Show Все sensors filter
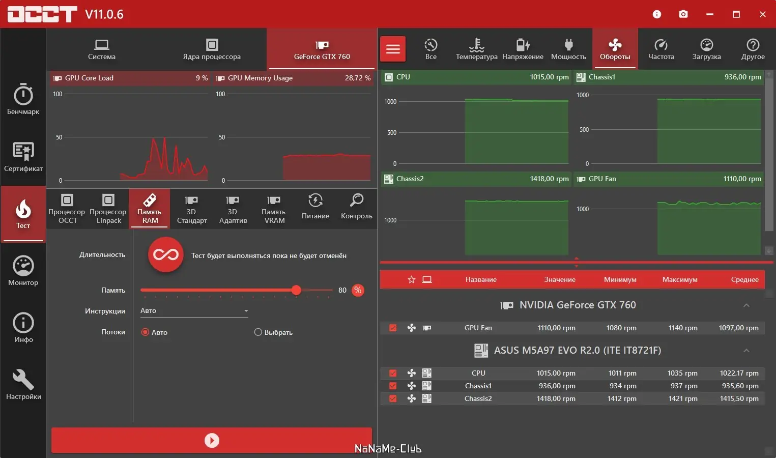Image resolution: width=776 pixels, height=458 pixels. pos(431,49)
